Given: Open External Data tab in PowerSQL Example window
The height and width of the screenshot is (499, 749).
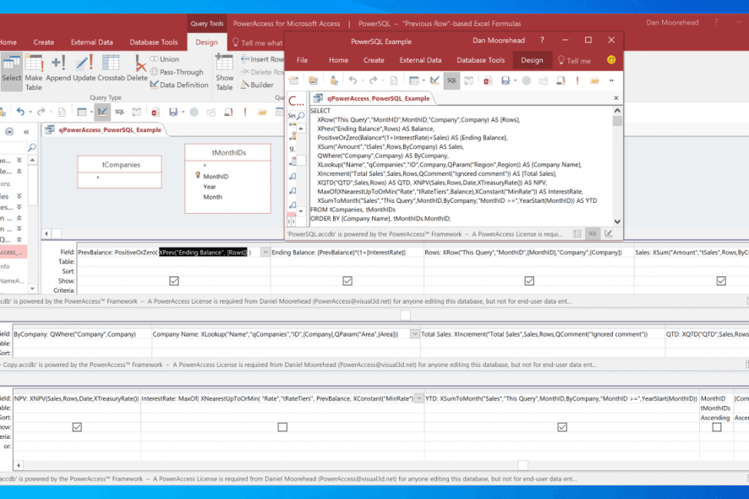Looking at the screenshot, I should tap(420, 60).
